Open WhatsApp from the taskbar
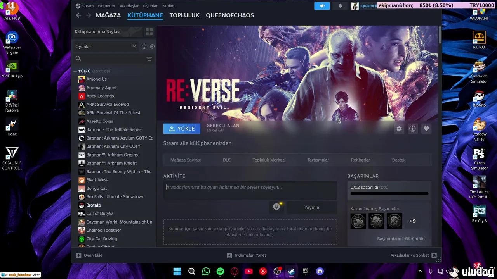 (206, 271)
